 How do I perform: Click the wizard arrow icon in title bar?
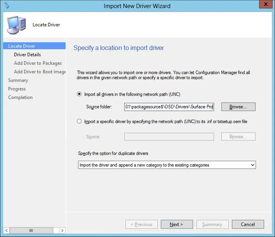pyautogui.click(x=7, y=5)
